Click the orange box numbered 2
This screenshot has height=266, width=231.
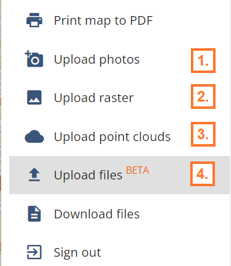pos(203,97)
